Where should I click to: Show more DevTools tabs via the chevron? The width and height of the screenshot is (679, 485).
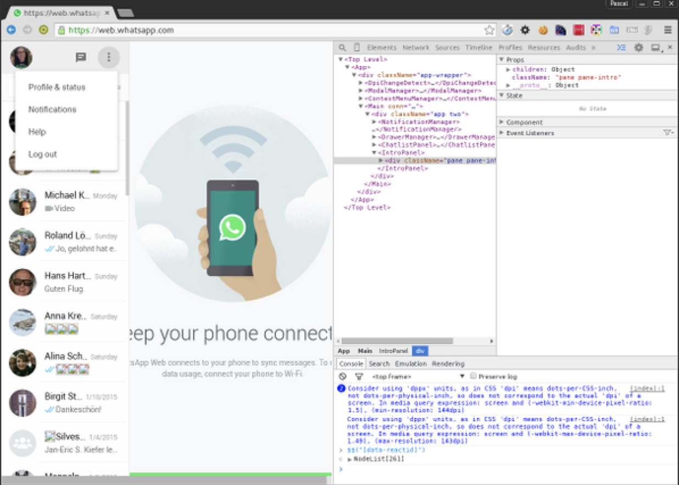point(593,48)
